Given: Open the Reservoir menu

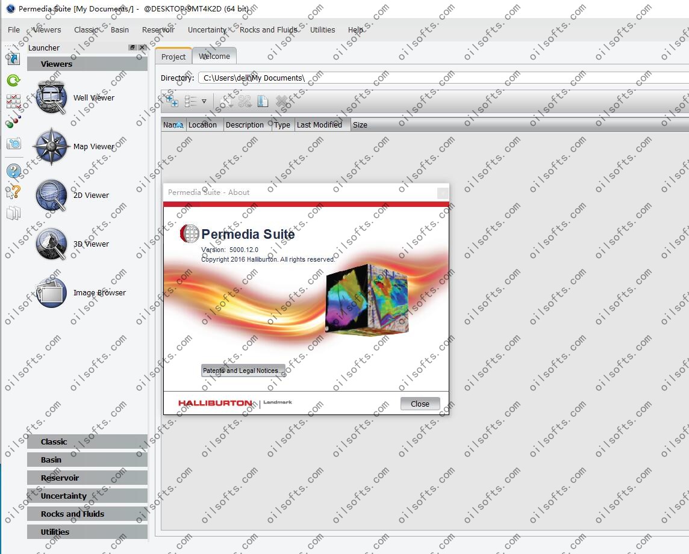Looking at the screenshot, I should pos(158,29).
